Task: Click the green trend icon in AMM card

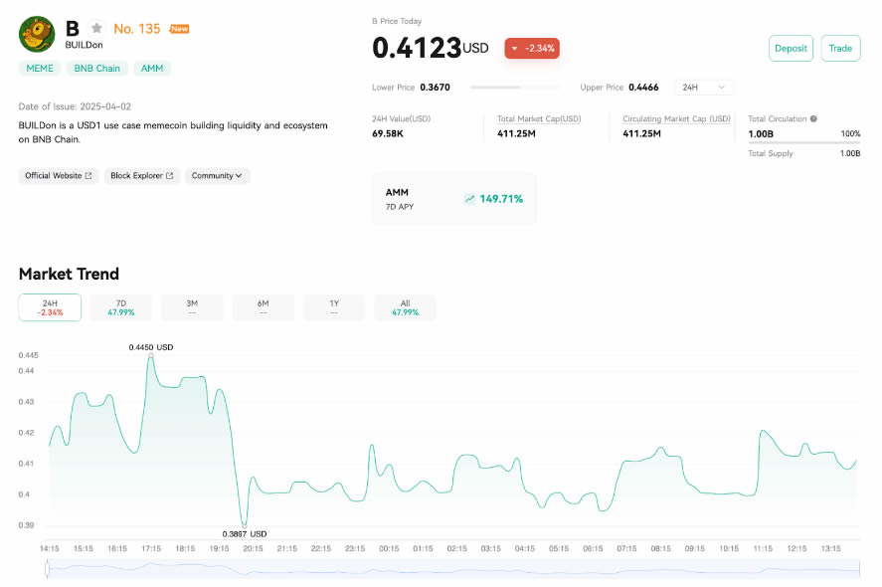Action: [468, 198]
